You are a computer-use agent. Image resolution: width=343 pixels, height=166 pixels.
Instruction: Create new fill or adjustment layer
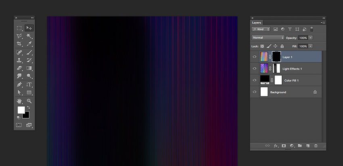[292, 146]
